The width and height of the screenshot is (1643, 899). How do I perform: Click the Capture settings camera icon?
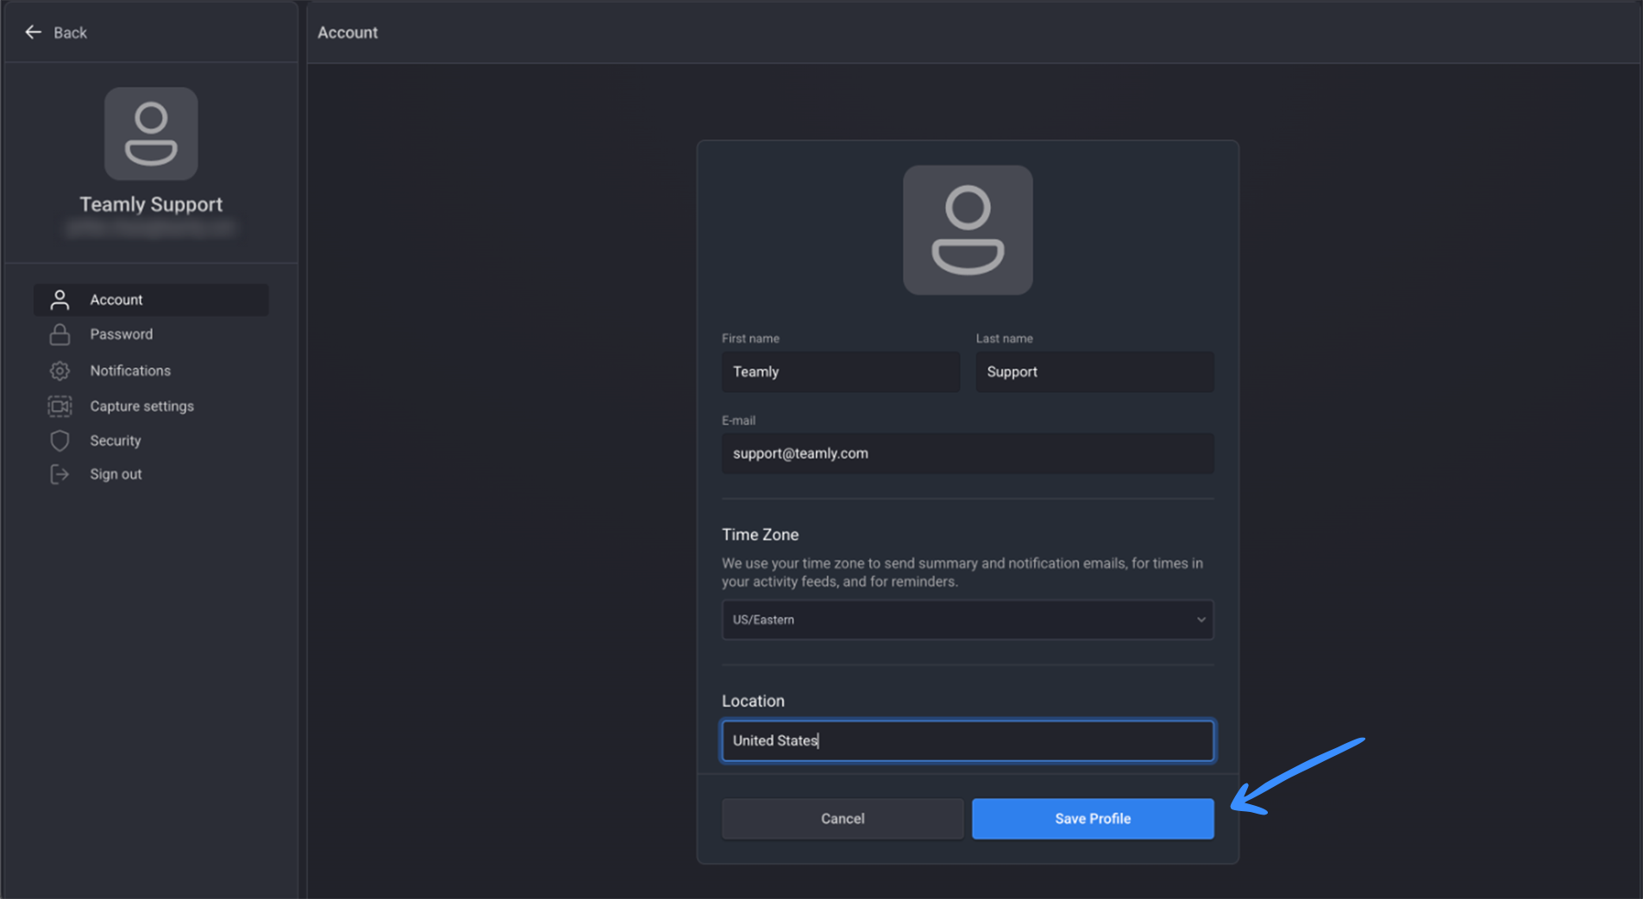coord(60,406)
